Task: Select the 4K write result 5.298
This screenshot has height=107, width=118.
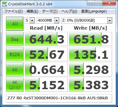Action: (x=90, y=69)
